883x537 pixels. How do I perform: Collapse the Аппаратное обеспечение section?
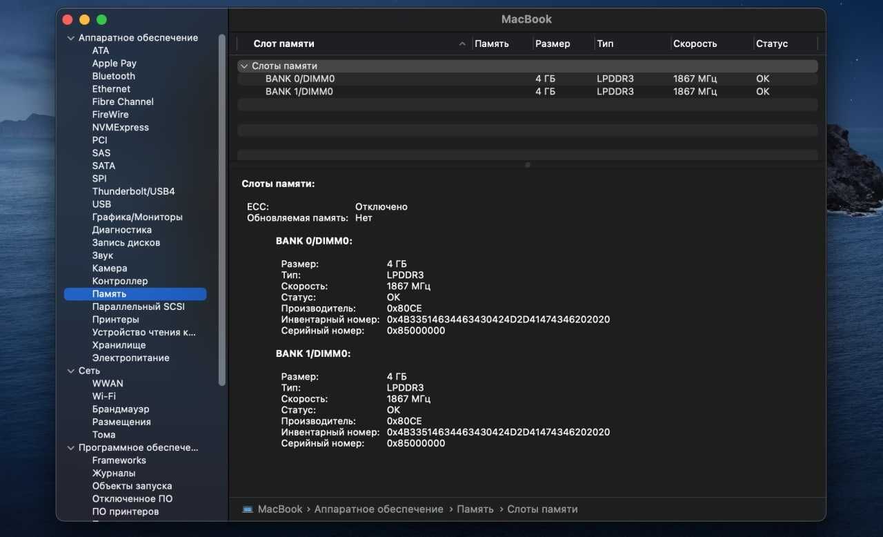(x=71, y=38)
